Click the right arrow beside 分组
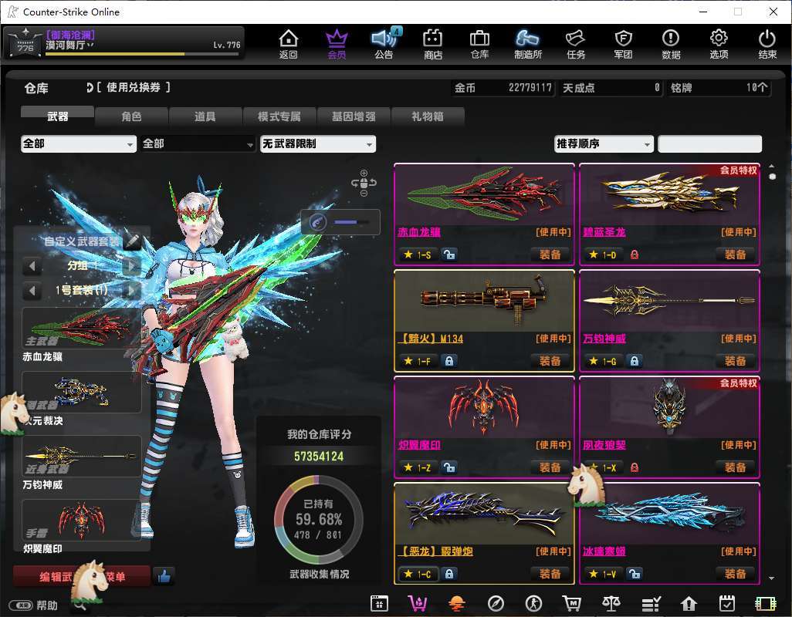 pos(131,265)
